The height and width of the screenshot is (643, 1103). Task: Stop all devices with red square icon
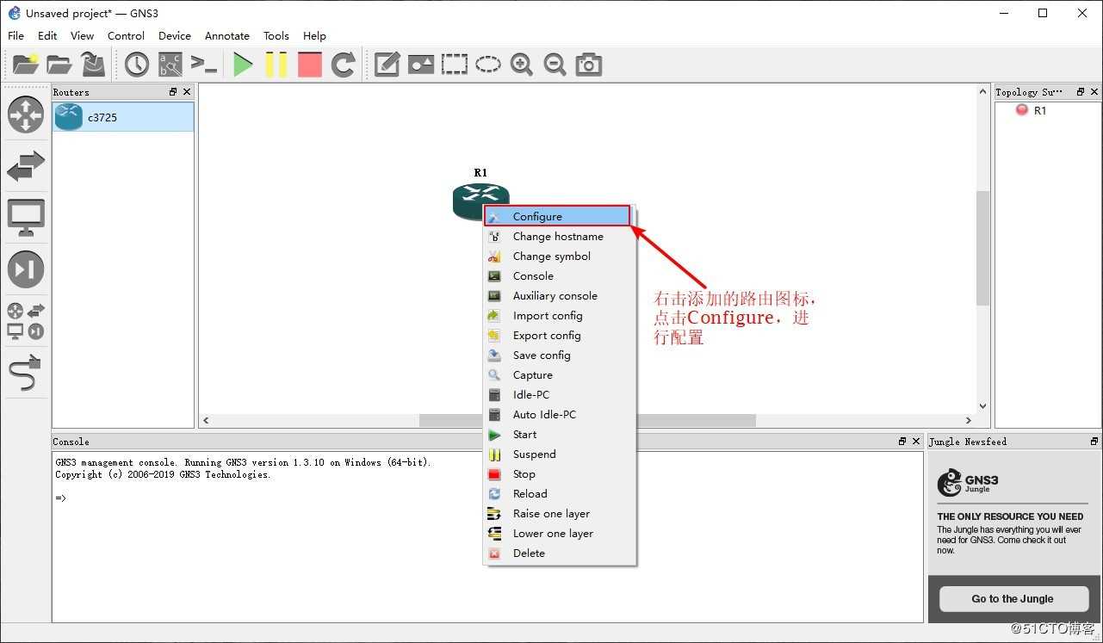309,65
